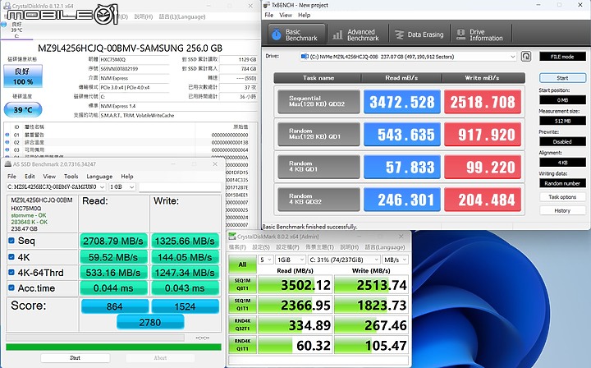Click the Random 4 KB QD1 task button
Viewport: 591px width, 368px height.
[x=318, y=166]
